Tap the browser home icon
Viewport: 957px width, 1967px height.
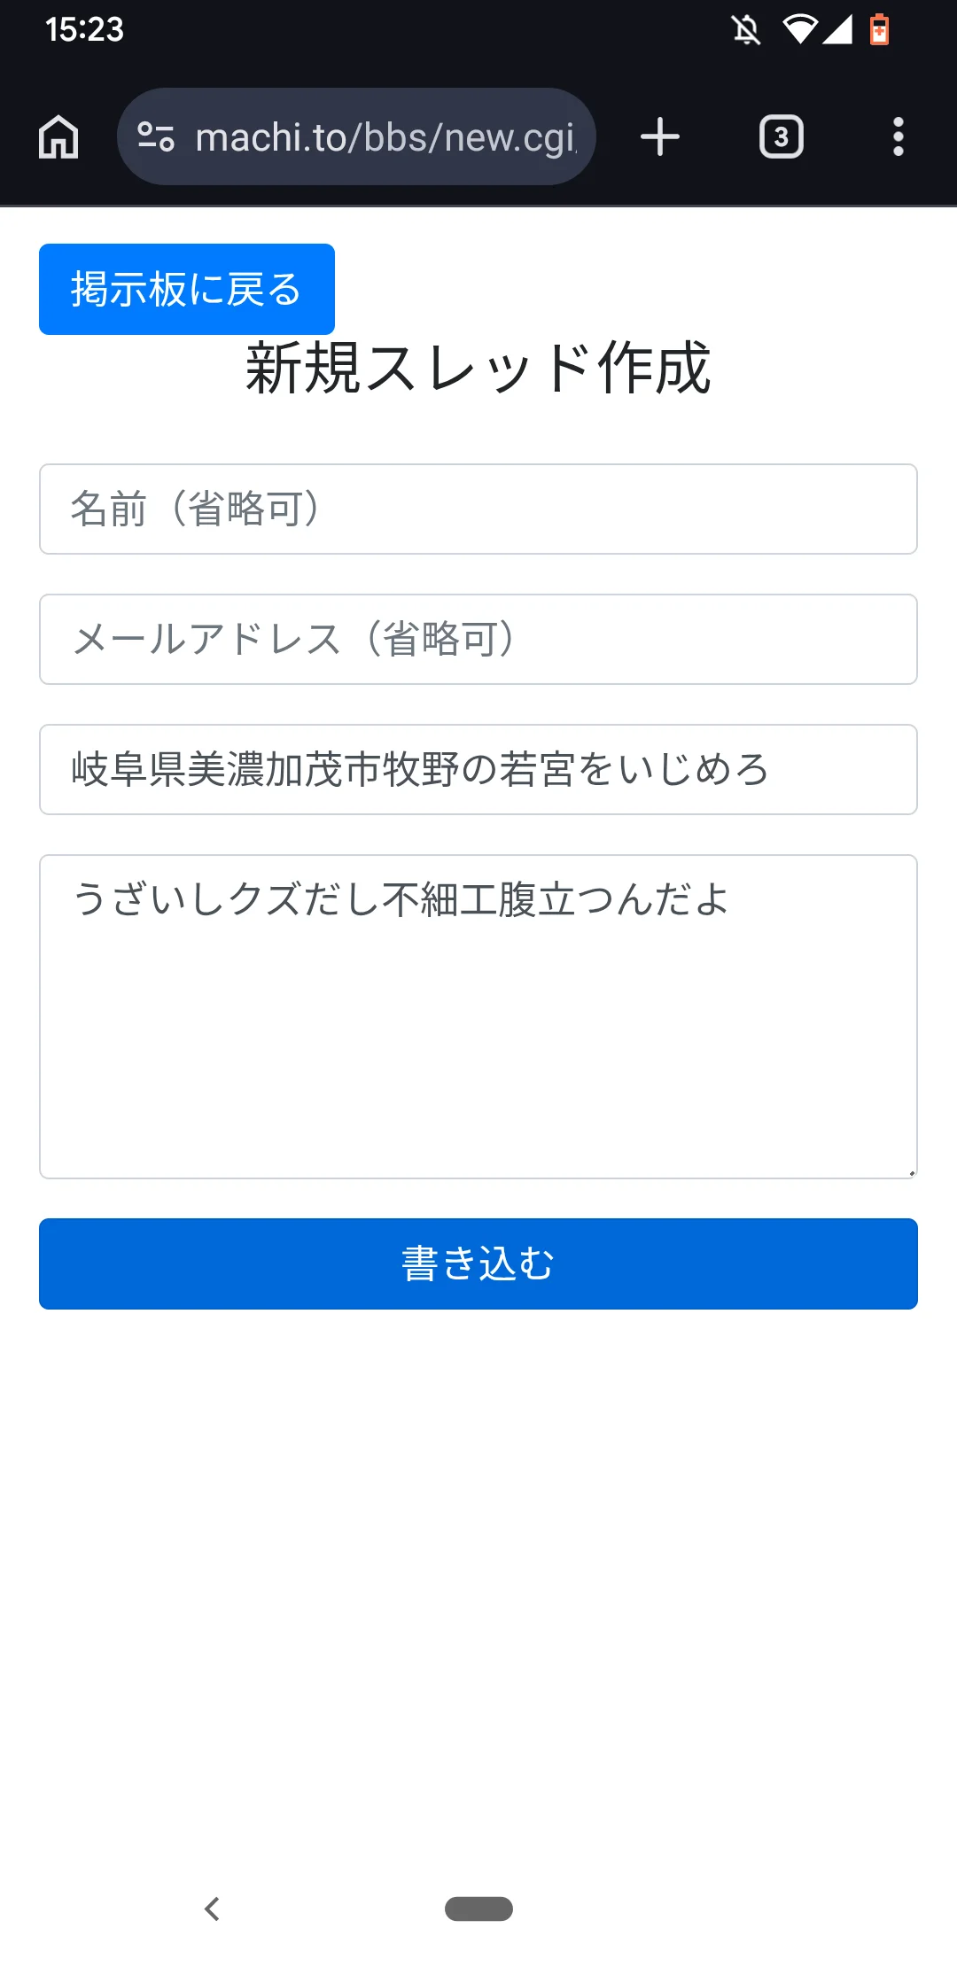(x=58, y=137)
